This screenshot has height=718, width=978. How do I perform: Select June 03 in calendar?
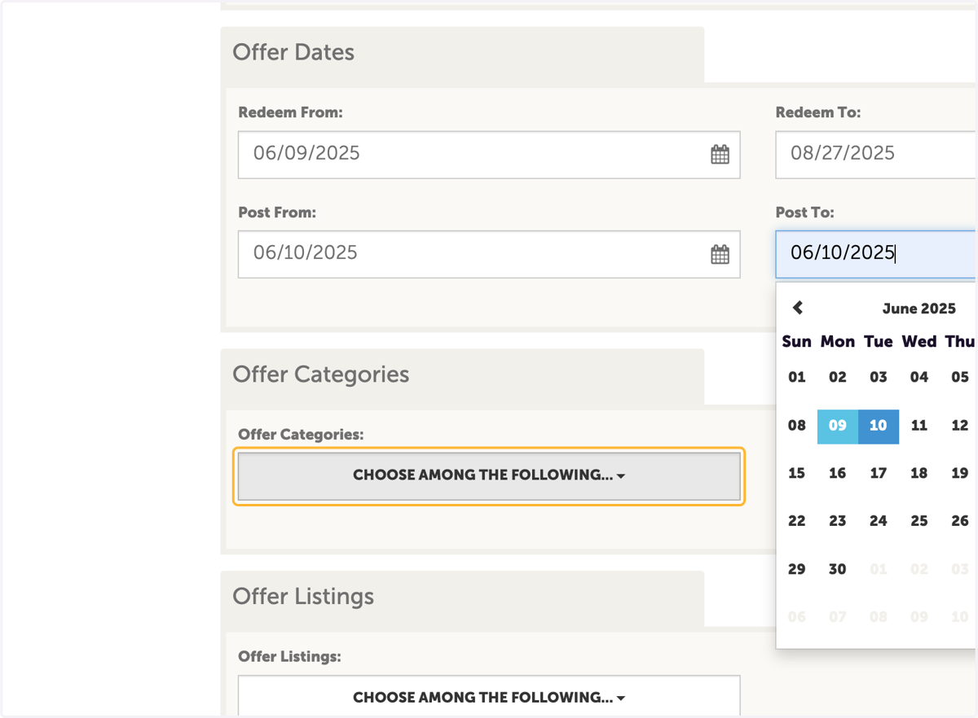pyautogui.click(x=879, y=377)
